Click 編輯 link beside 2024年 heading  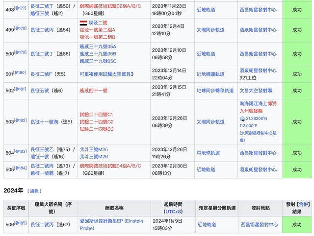click(x=34, y=191)
